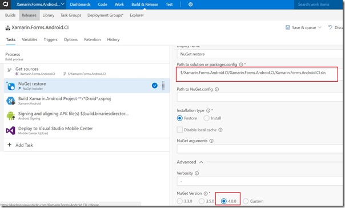Image resolution: width=345 pixels, height=208 pixels.
Task: Open Task Groups page
Action: 71,15
